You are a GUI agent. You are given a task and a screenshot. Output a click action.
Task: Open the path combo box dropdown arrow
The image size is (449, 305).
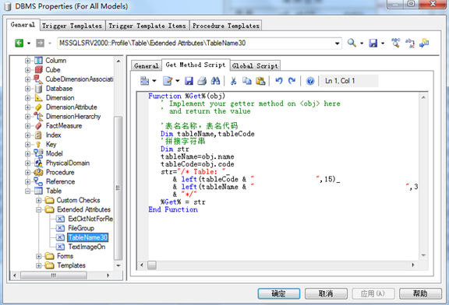coord(338,44)
